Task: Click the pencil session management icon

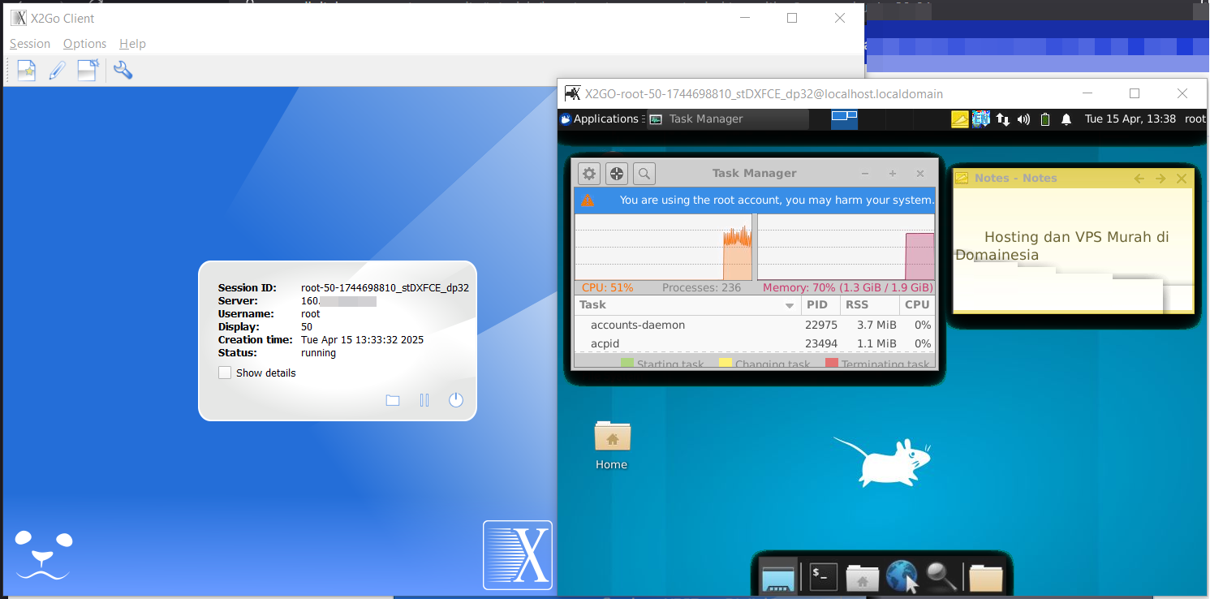Action: pyautogui.click(x=57, y=71)
